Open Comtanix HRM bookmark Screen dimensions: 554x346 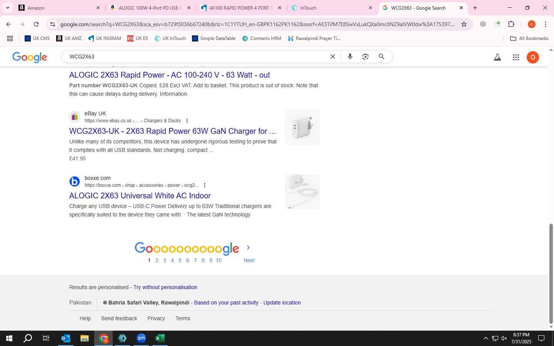tap(262, 38)
